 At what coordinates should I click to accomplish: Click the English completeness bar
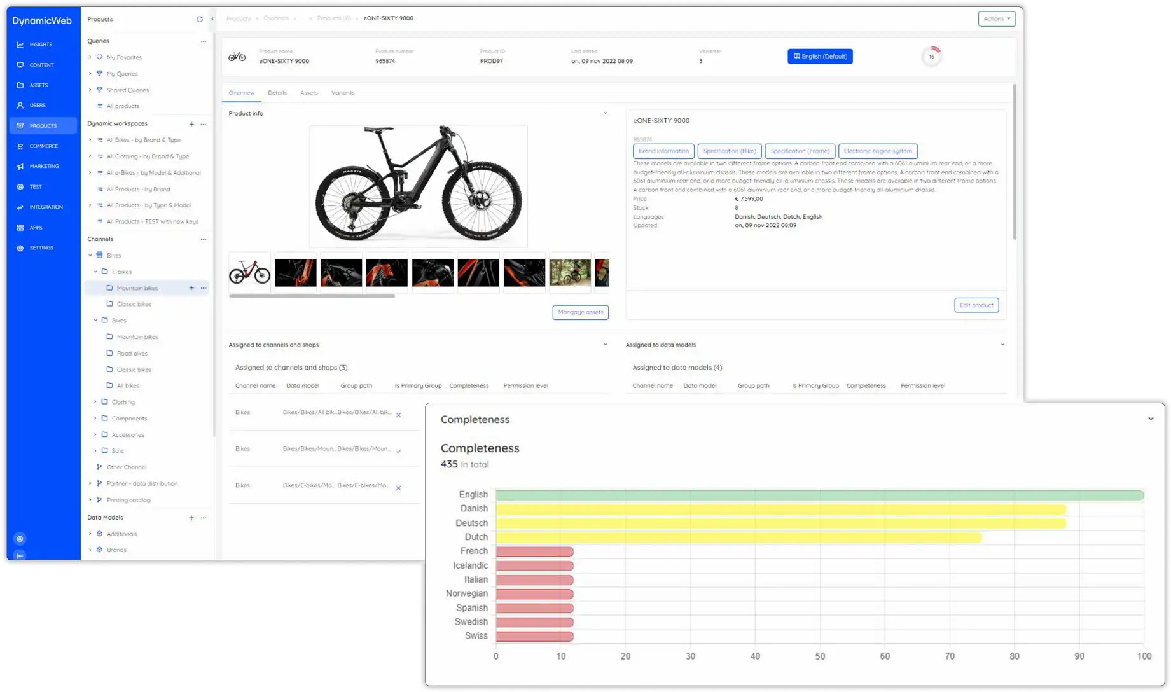click(x=820, y=495)
